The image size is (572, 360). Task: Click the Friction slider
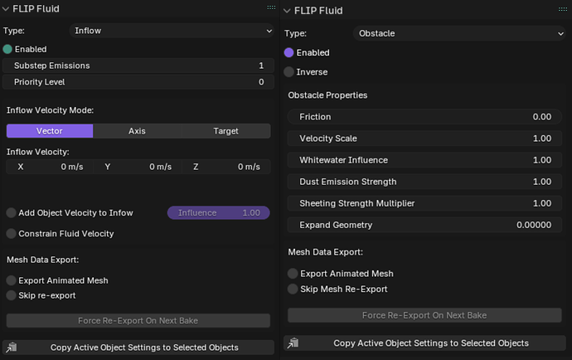[x=424, y=117]
